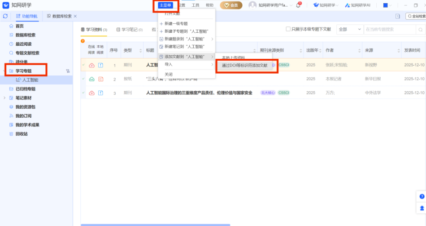Open 回收站 recycle bin in sidebar
The width and height of the screenshot is (426, 226).
pos(22,134)
